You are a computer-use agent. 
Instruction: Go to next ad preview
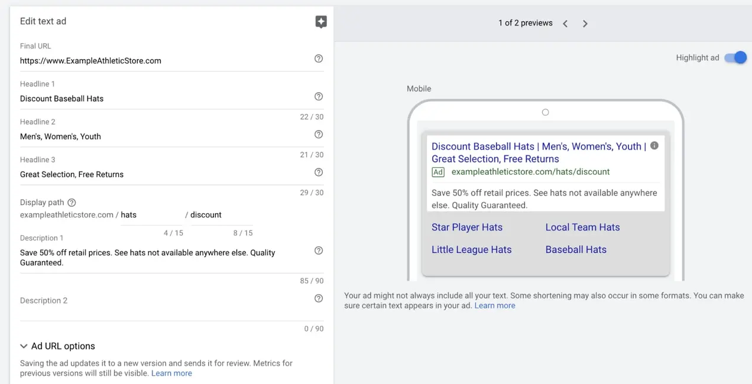[585, 24]
